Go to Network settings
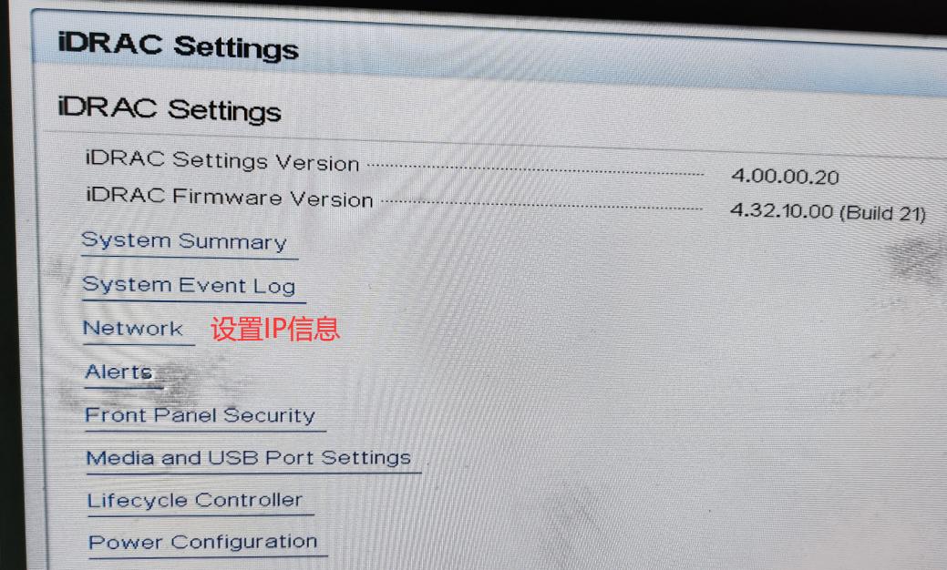 coord(133,328)
